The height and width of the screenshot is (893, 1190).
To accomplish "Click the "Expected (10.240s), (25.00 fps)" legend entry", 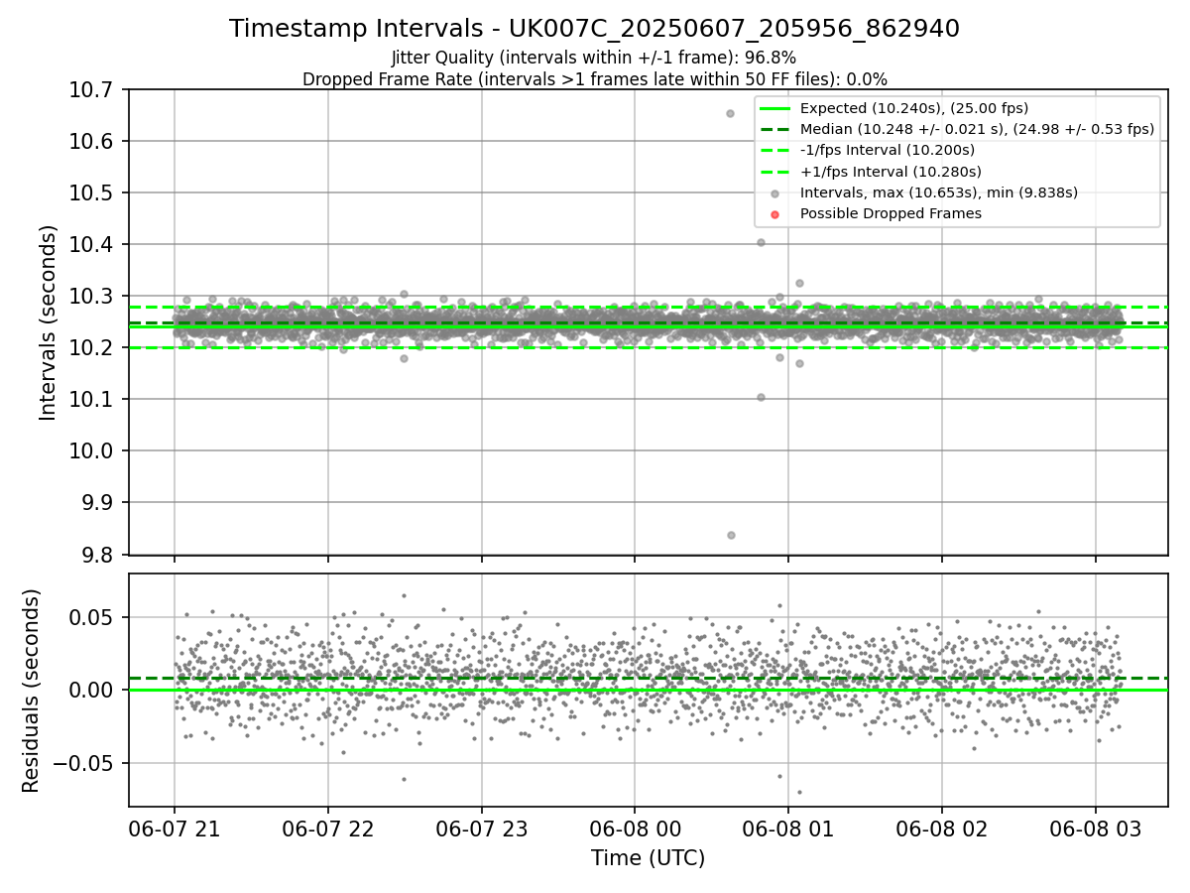I will tap(913, 108).
